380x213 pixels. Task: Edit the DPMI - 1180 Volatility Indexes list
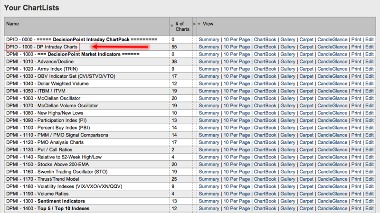click(370, 186)
